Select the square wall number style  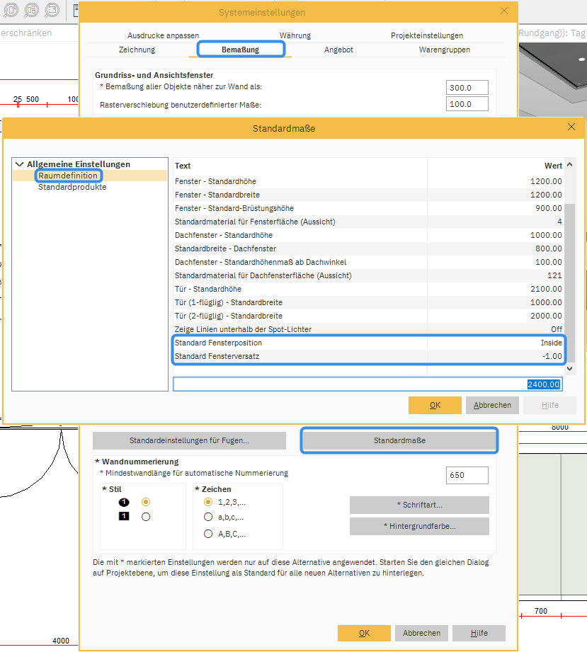(x=146, y=517)
